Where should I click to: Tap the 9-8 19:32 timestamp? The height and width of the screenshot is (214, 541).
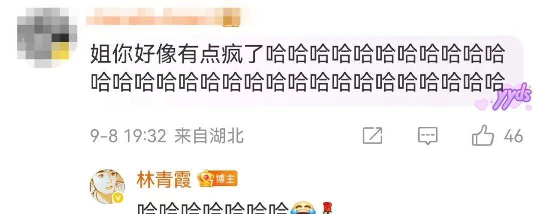tap(128, 136)
